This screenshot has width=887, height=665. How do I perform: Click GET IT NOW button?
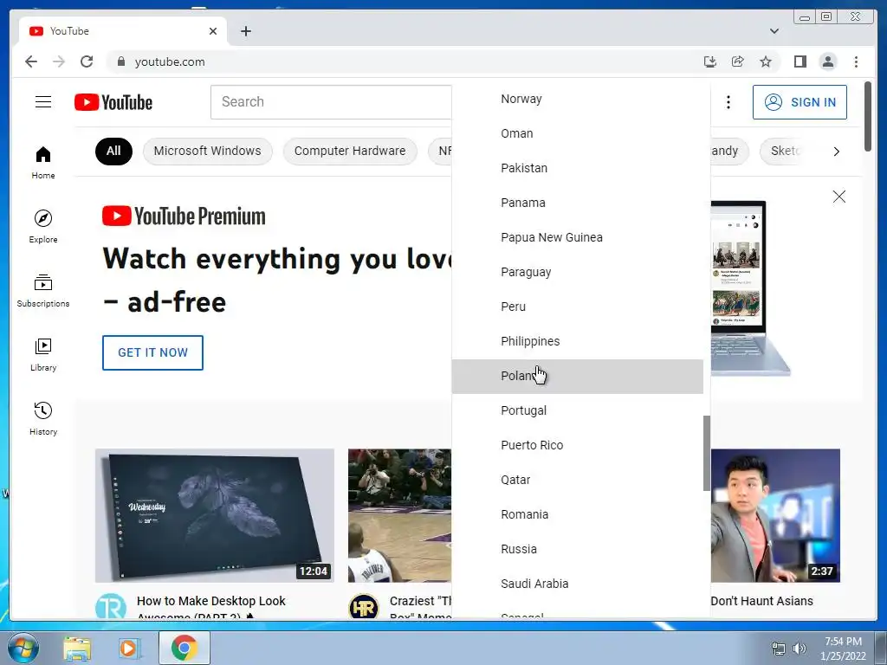click(152, 353)
